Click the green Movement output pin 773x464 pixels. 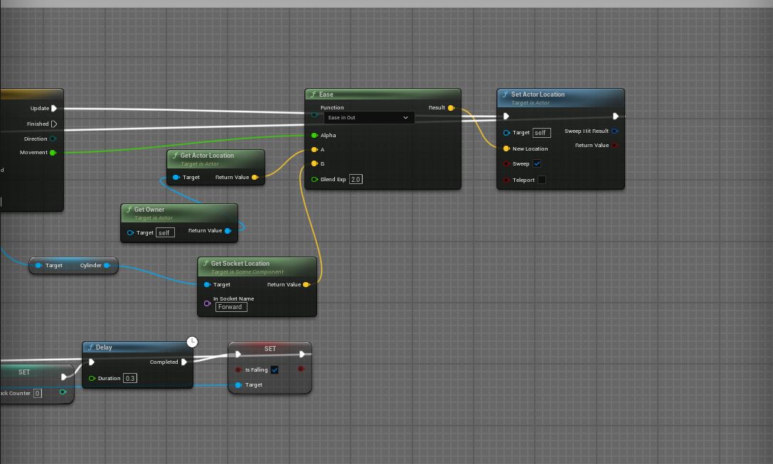coord(53,153)
